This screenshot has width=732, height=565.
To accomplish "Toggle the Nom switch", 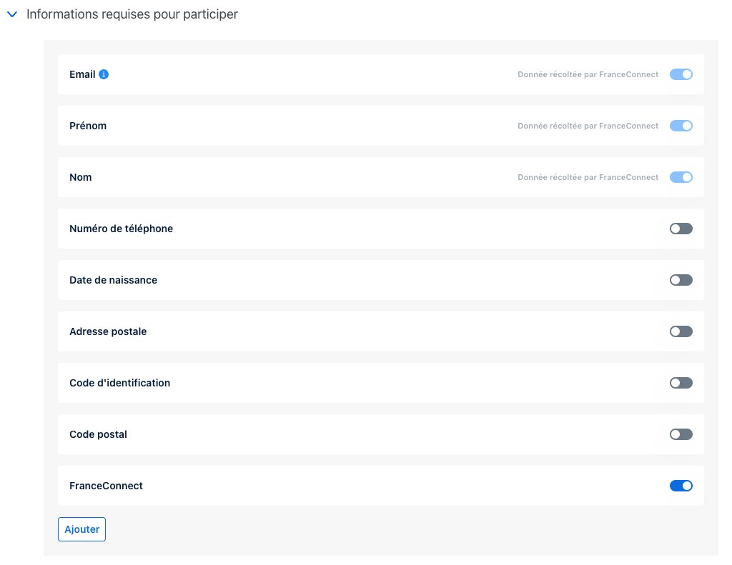I will (x=681, y=177).
